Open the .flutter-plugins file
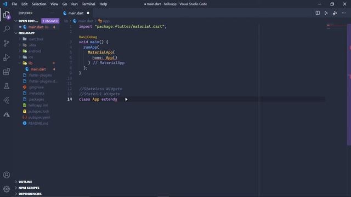This screenshot has height=197, width=351. pos(40,76)
